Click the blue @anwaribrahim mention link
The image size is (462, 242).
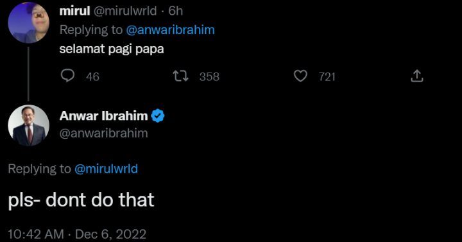click(170, 30)
